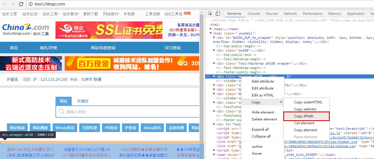The width and height of the screenshot is (374, 159).
Task: Click the browser forward arrow
Action: tap(13, 4)
